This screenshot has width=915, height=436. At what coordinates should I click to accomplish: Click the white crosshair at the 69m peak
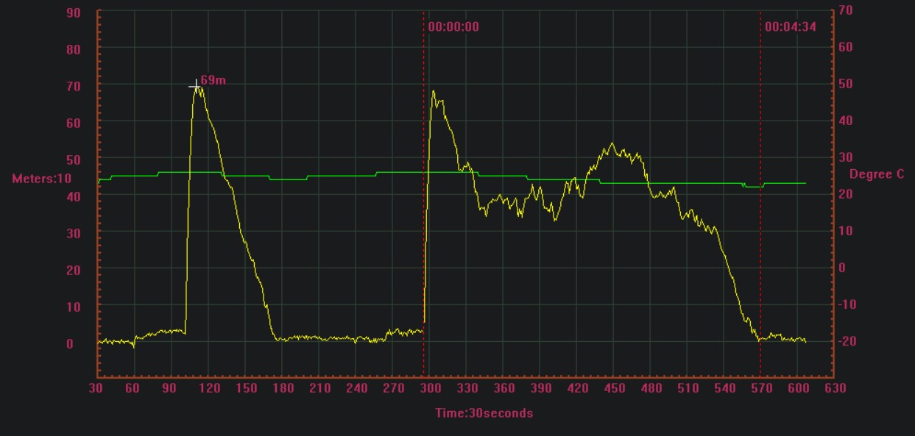pyautogui.click(x=196, y=87)
